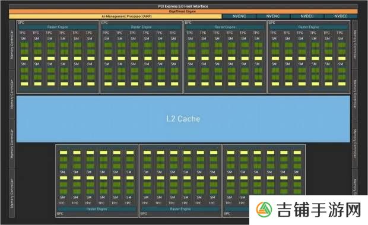Click the large blue L2 Cache block
368x225 pixels.
[x=183, y=119]
